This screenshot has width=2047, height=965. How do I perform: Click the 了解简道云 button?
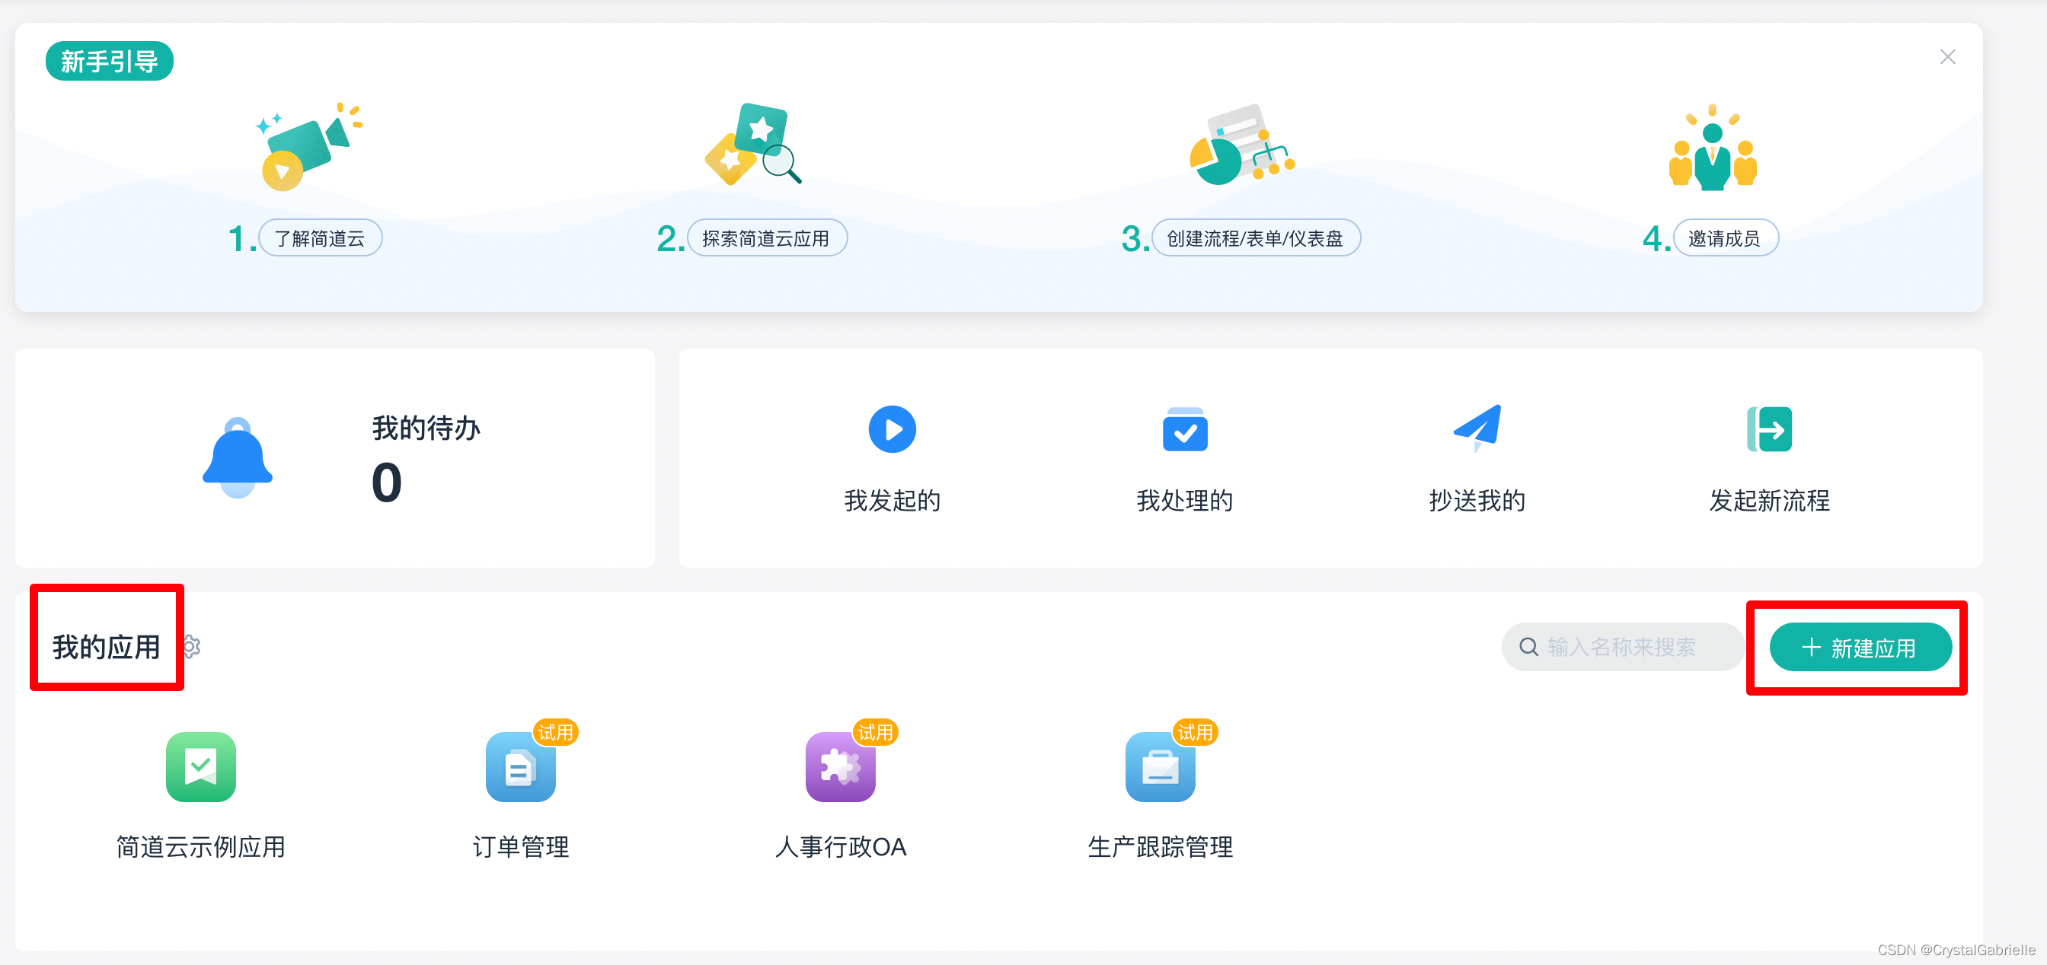click(x=321, y=237)
